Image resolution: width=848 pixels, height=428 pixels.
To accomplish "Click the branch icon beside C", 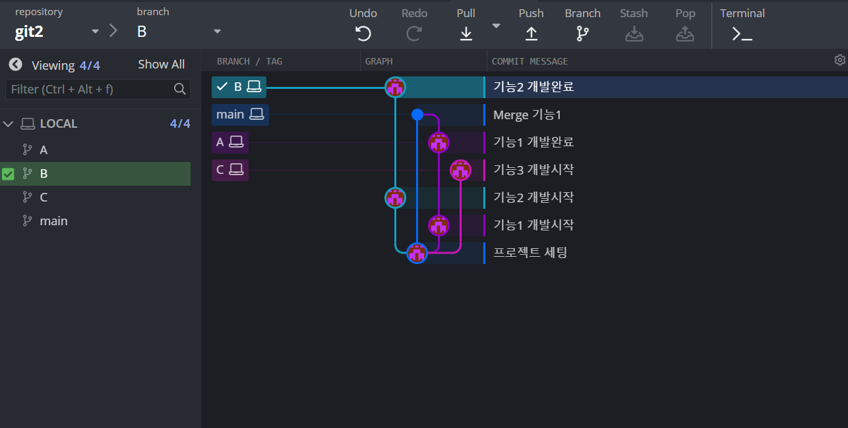I will [x=27, y=198].
